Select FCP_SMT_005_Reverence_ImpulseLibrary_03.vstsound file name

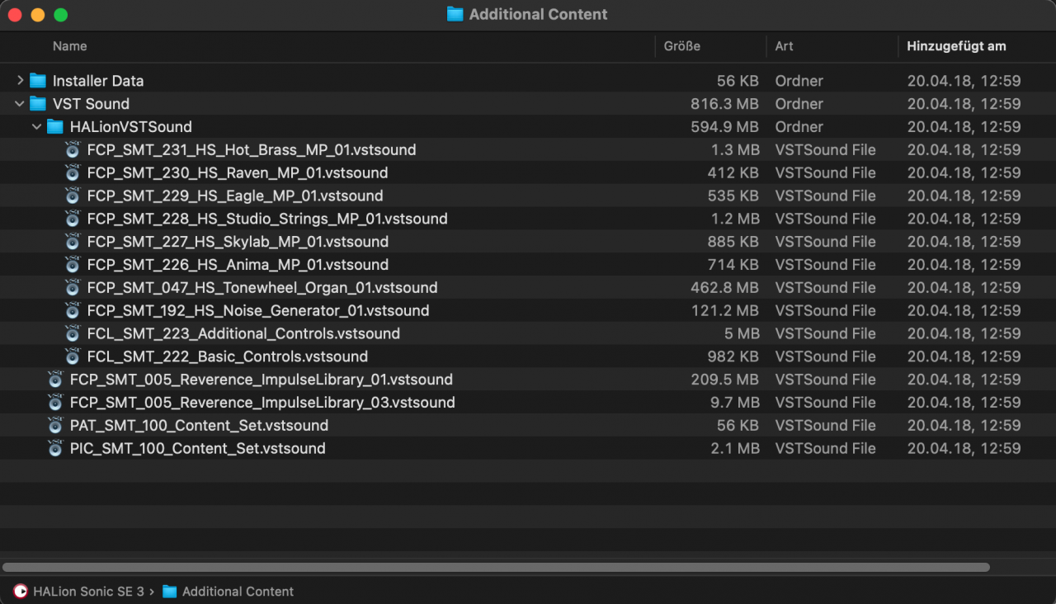coord(262,403)
